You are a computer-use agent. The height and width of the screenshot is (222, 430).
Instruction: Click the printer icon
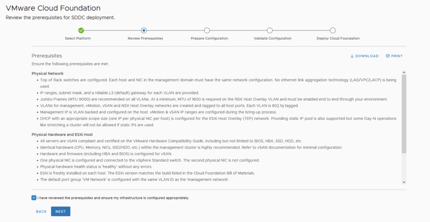(x=388, y=56)
